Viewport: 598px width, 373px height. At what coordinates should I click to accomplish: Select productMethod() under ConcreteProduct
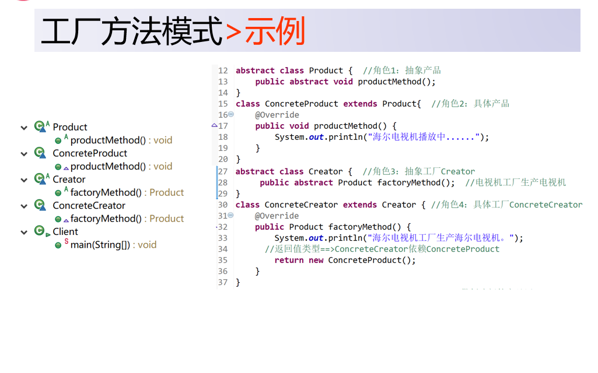pyautogui.click(x=121, y=166)
